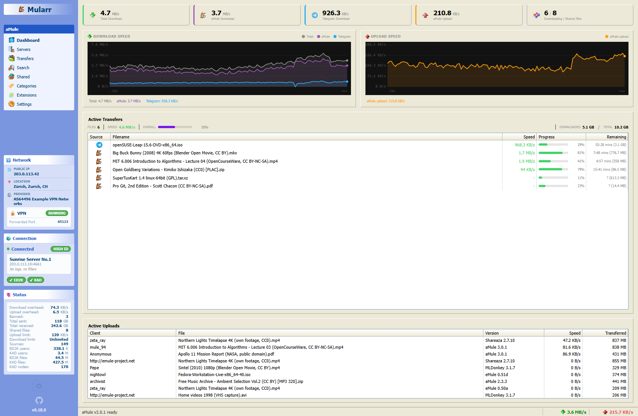Select the mule_94 upload row
The image size is (638, 416).
point(358,347)
